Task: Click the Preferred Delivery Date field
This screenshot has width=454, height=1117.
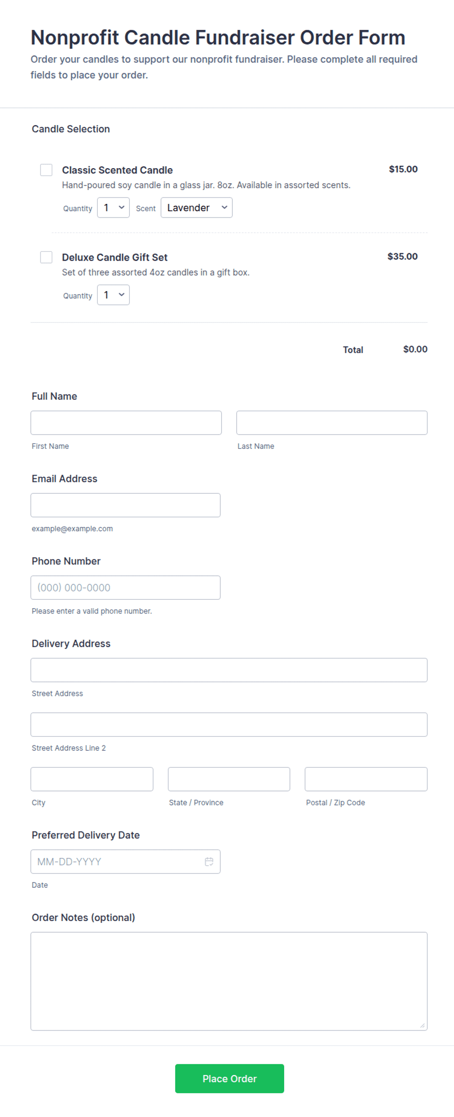Action: (x=125, y=861)
